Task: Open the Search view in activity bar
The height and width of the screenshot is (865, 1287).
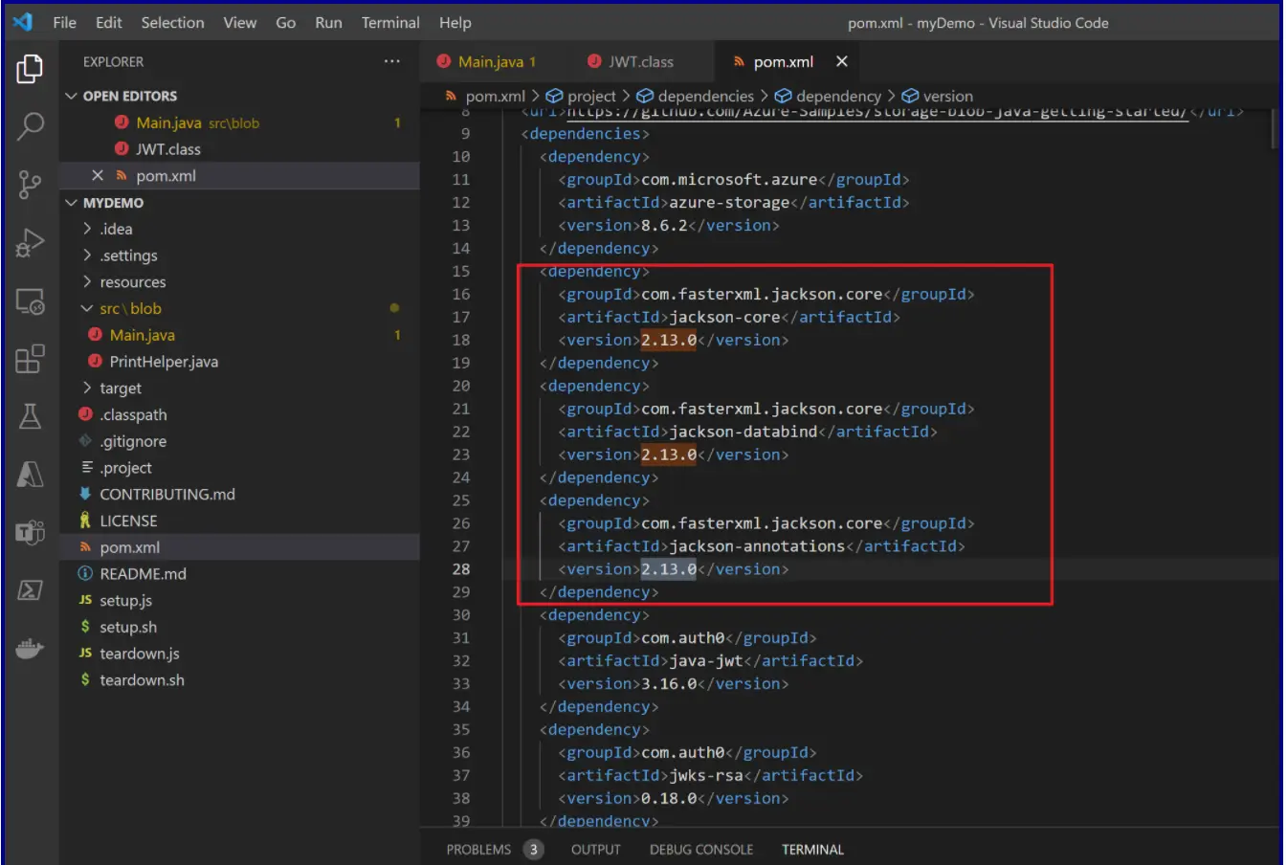Action: point(30,125)
